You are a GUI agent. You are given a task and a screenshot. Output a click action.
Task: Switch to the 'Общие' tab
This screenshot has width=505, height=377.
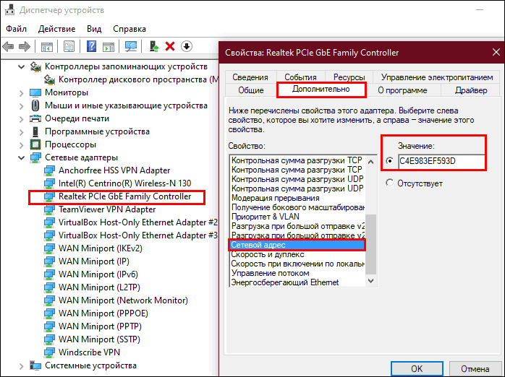pos(251,90)
